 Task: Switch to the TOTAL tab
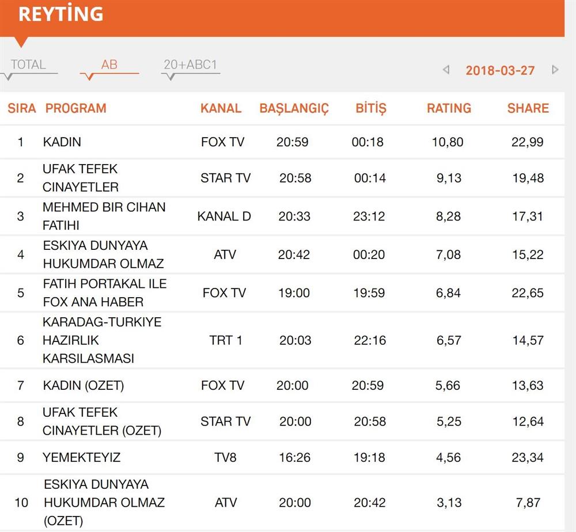(28, 65)
